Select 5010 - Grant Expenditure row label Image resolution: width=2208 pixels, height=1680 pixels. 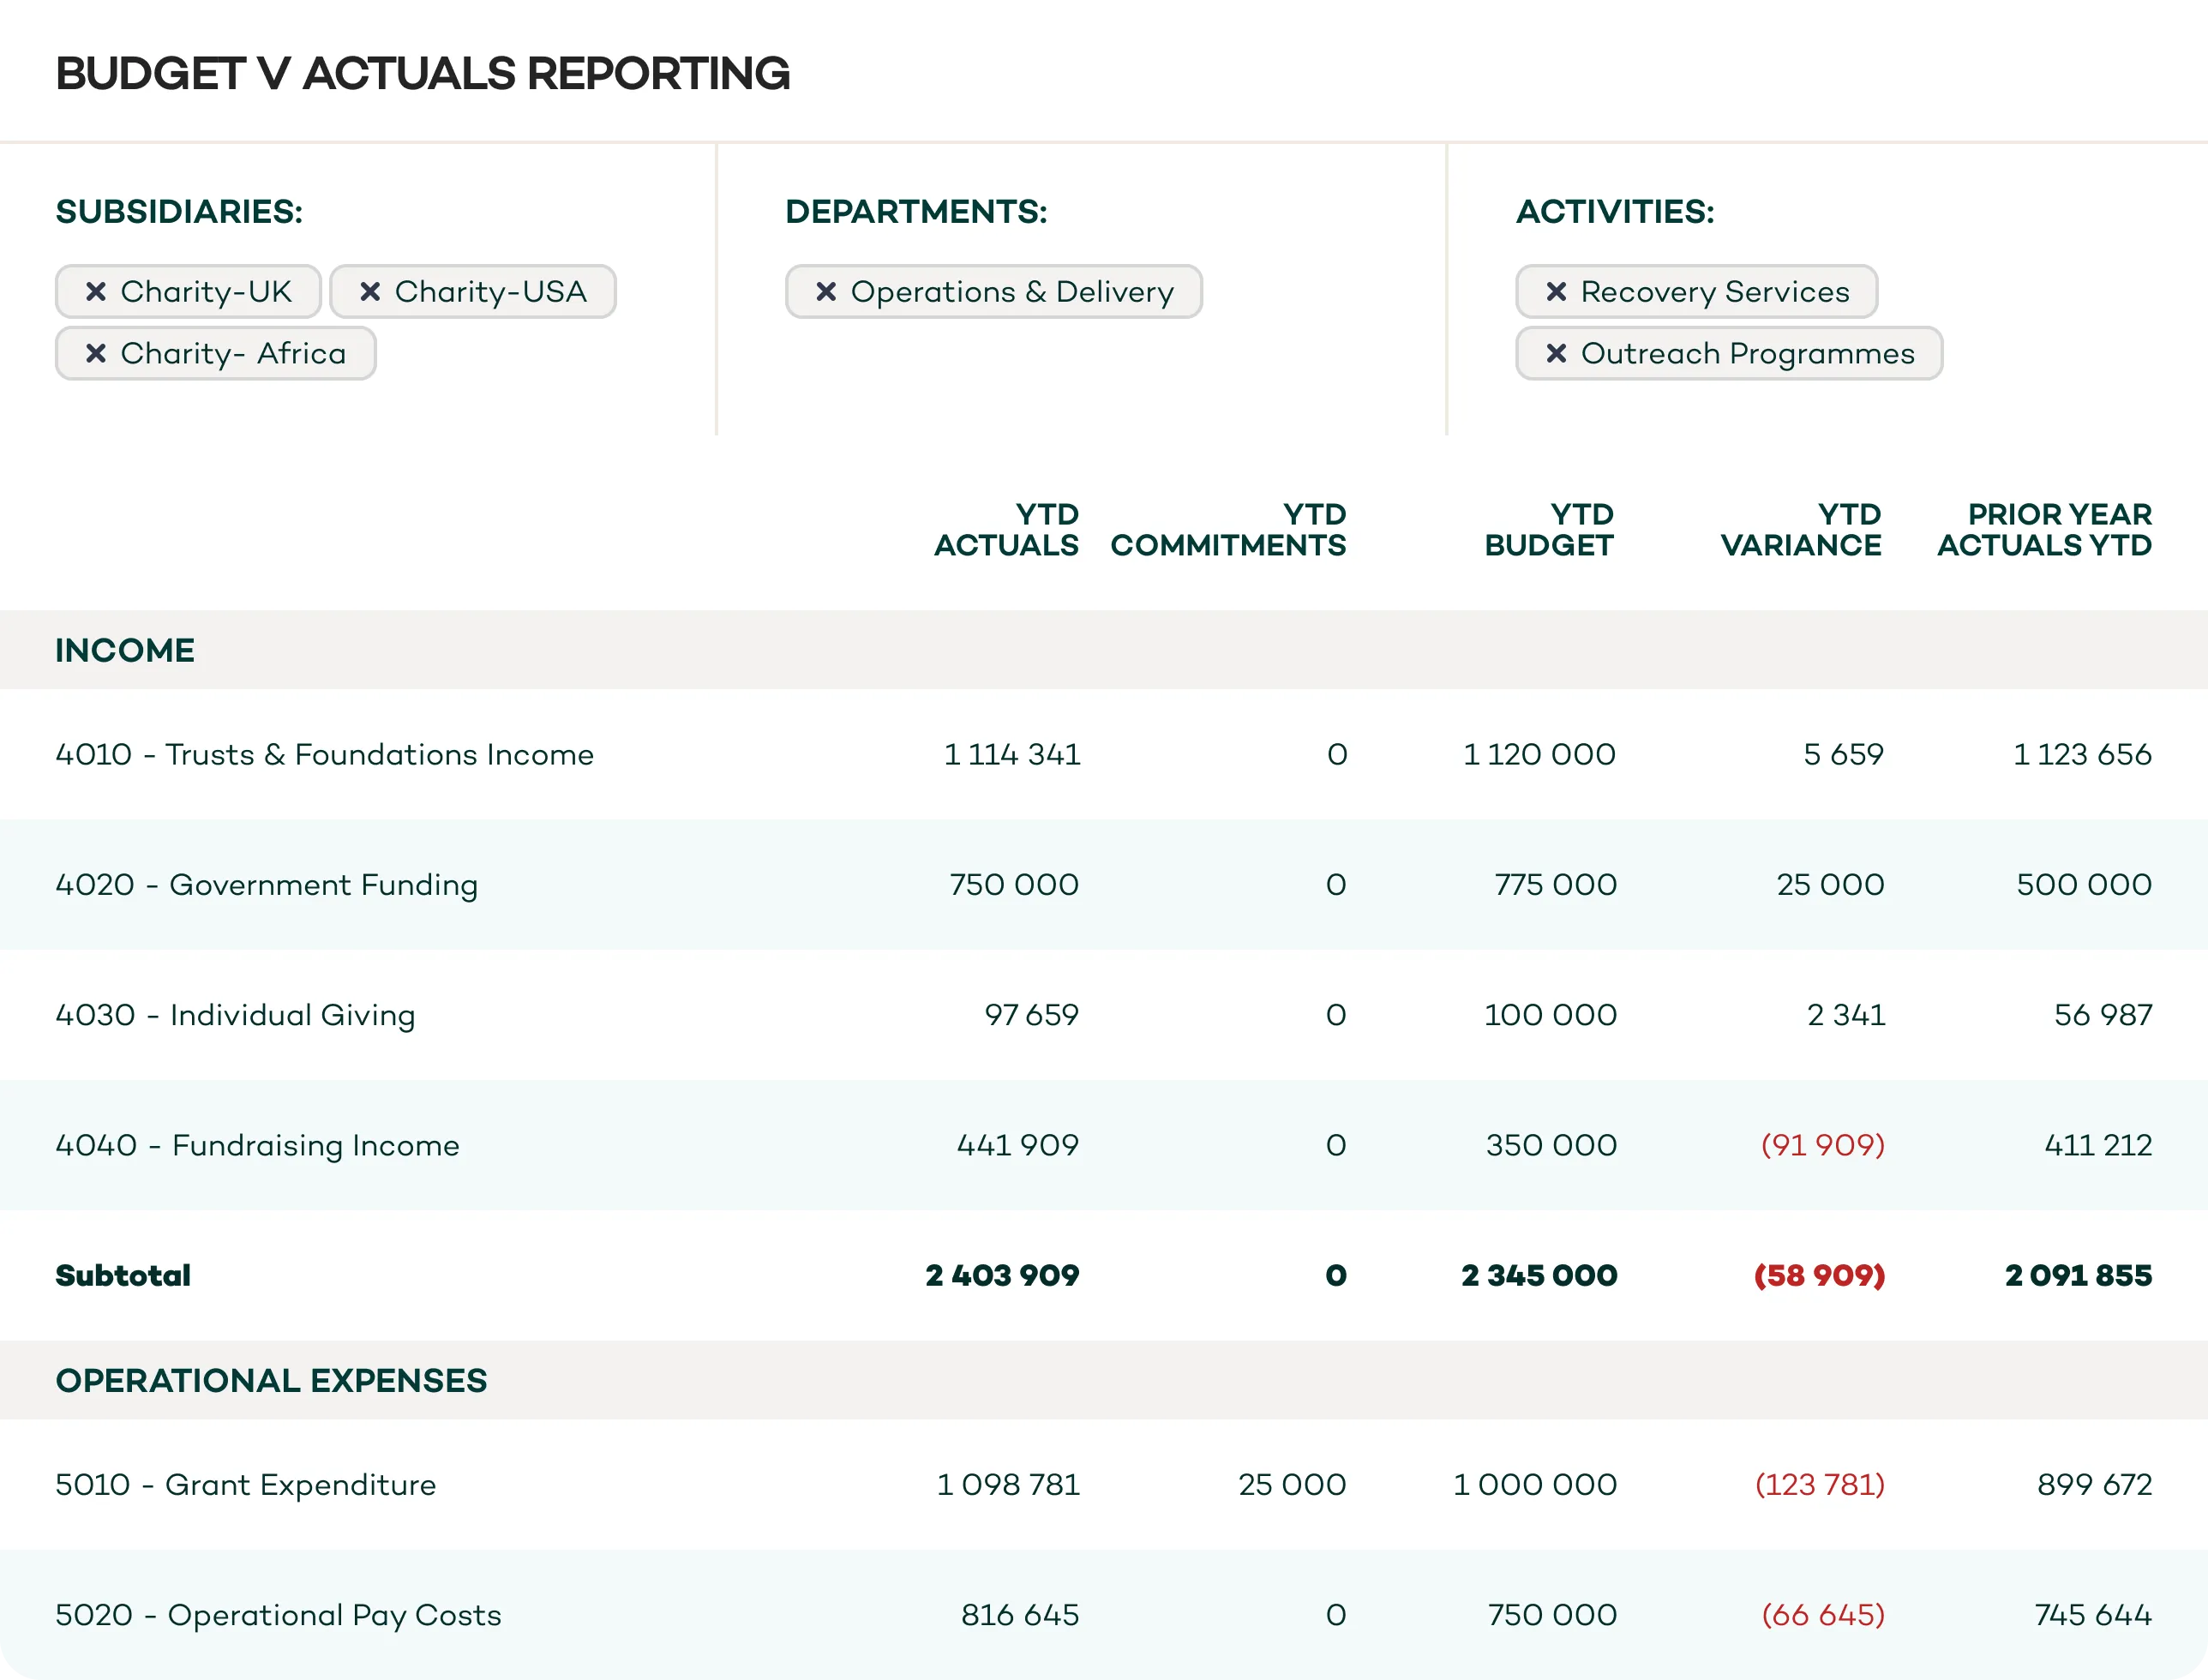246,1485
